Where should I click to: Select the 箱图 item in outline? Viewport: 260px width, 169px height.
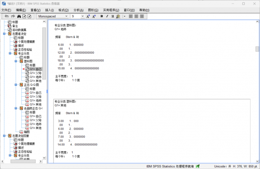coord(26,132)
